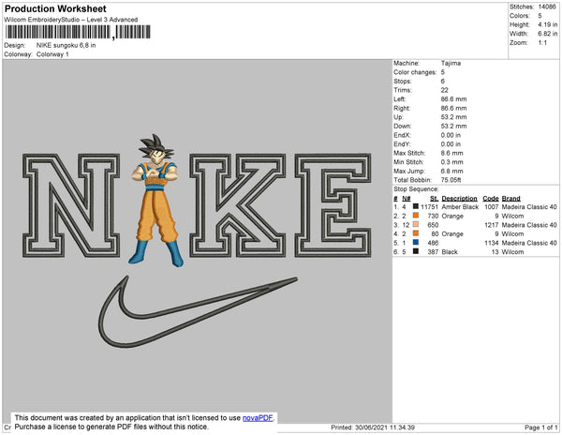
Task: Click the stitch count '14086'
Action: pos(547,7)
